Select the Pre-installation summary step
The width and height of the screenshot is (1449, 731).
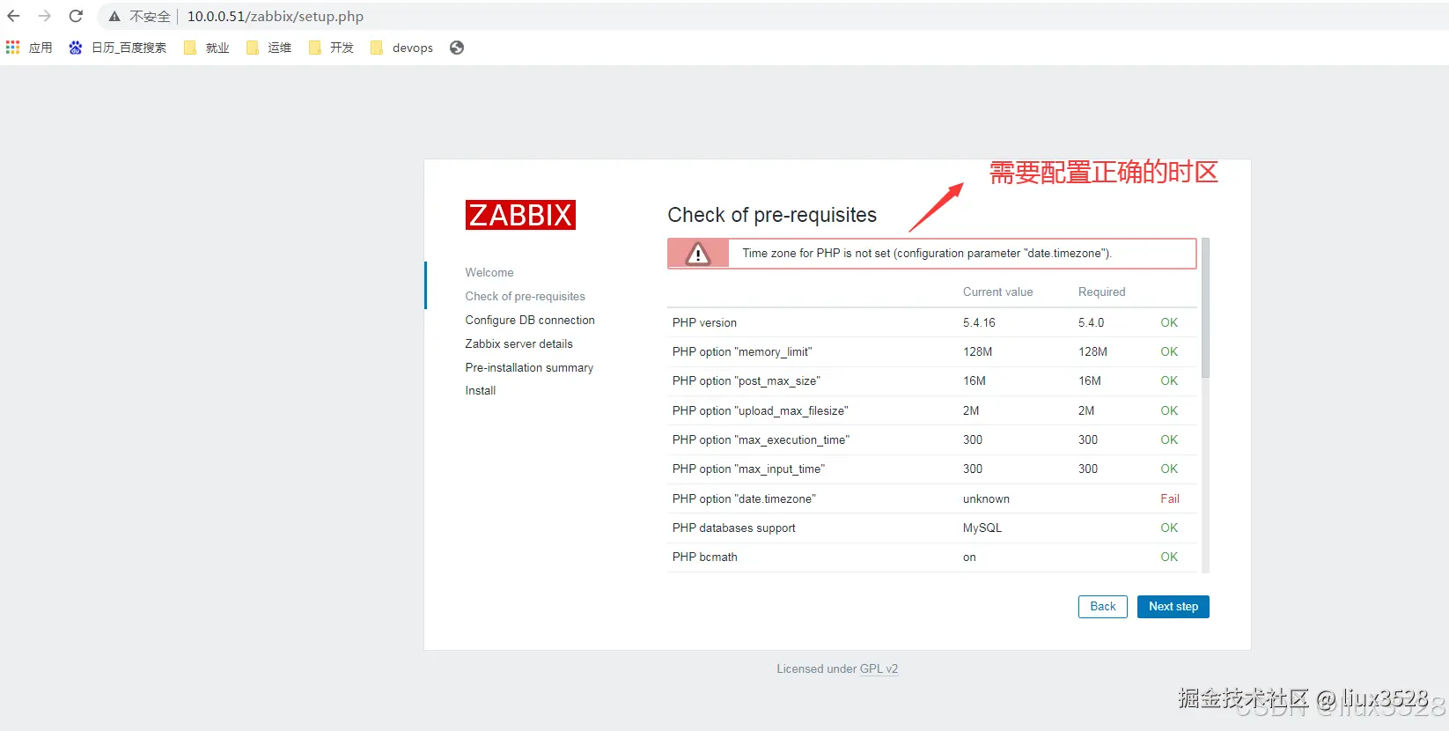pyautogui.click(x=529, y=367)
